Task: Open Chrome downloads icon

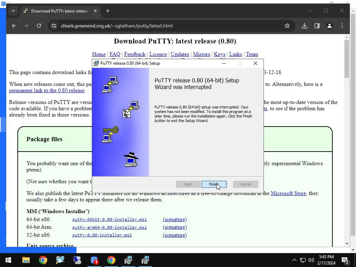Action: pos(304,26)
